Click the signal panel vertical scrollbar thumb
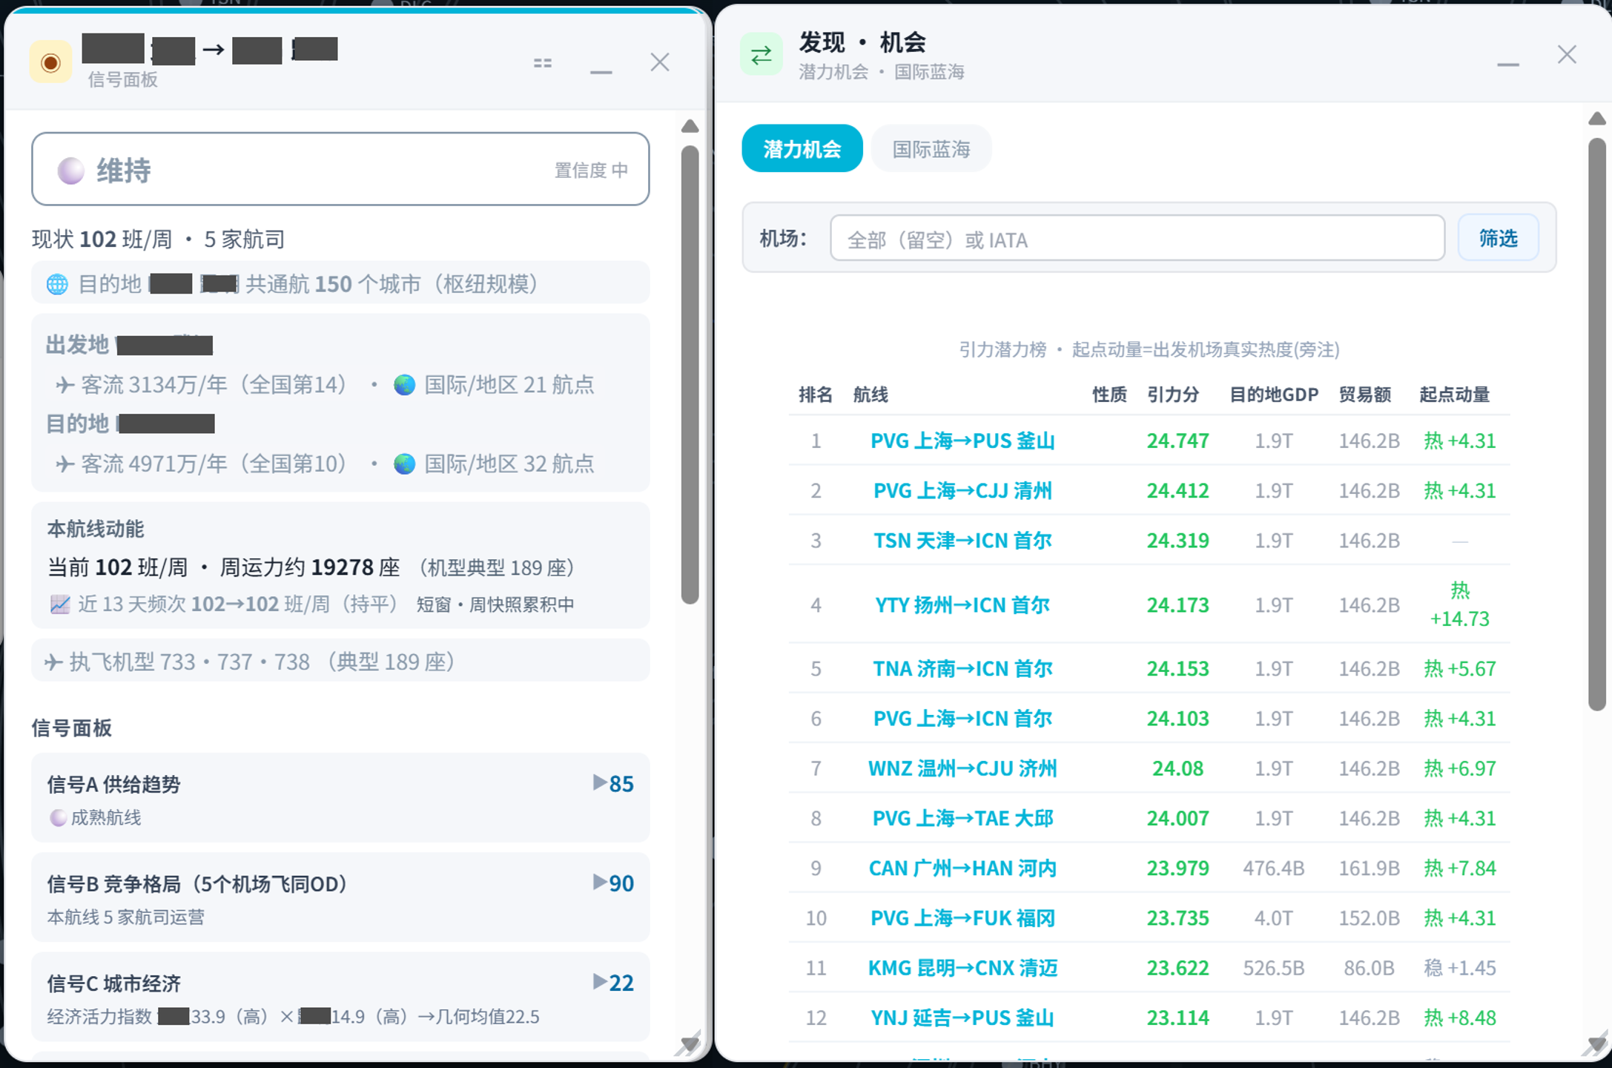The image size is (1612, 1068). coord(690,375)
